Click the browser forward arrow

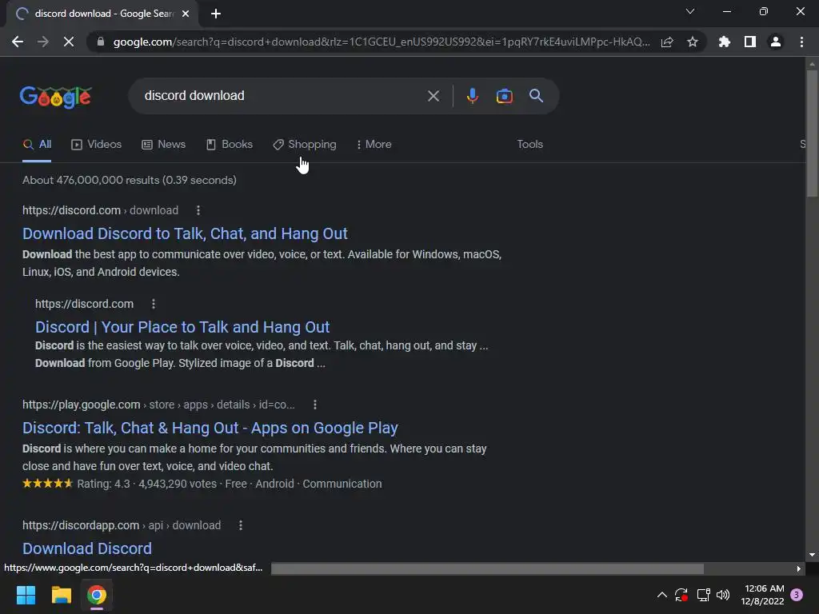tap(43, 42)
